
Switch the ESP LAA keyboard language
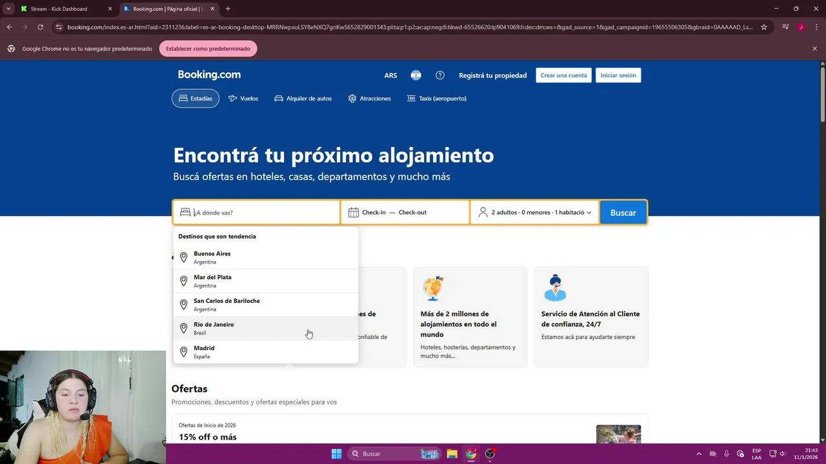[x=756, y=454]
